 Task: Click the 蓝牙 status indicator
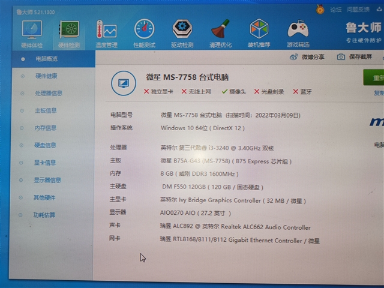302,92
